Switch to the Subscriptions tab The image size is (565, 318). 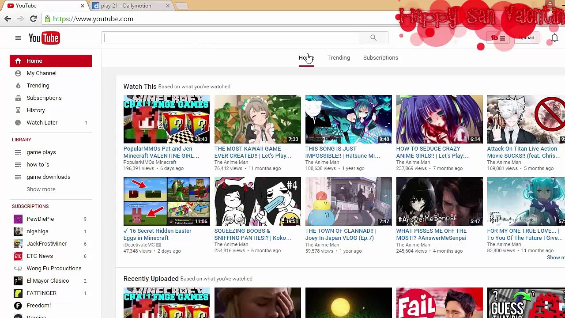click(380, 58)
